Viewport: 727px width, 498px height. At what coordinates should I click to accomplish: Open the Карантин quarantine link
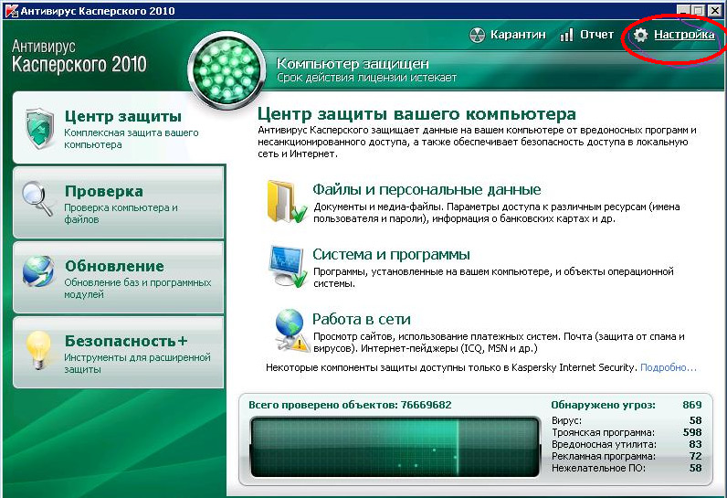[518, 35]
